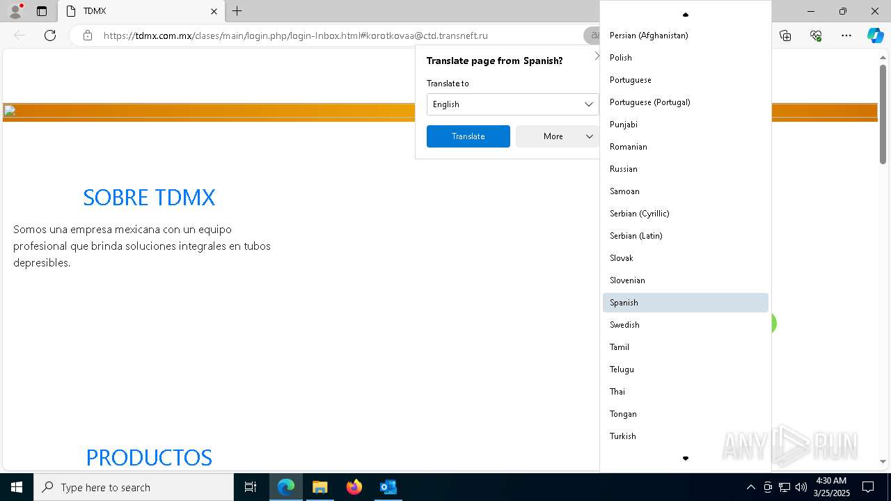Select highlighted Spanish option
The image size is (891, 501).
click(x=686, y=303)
